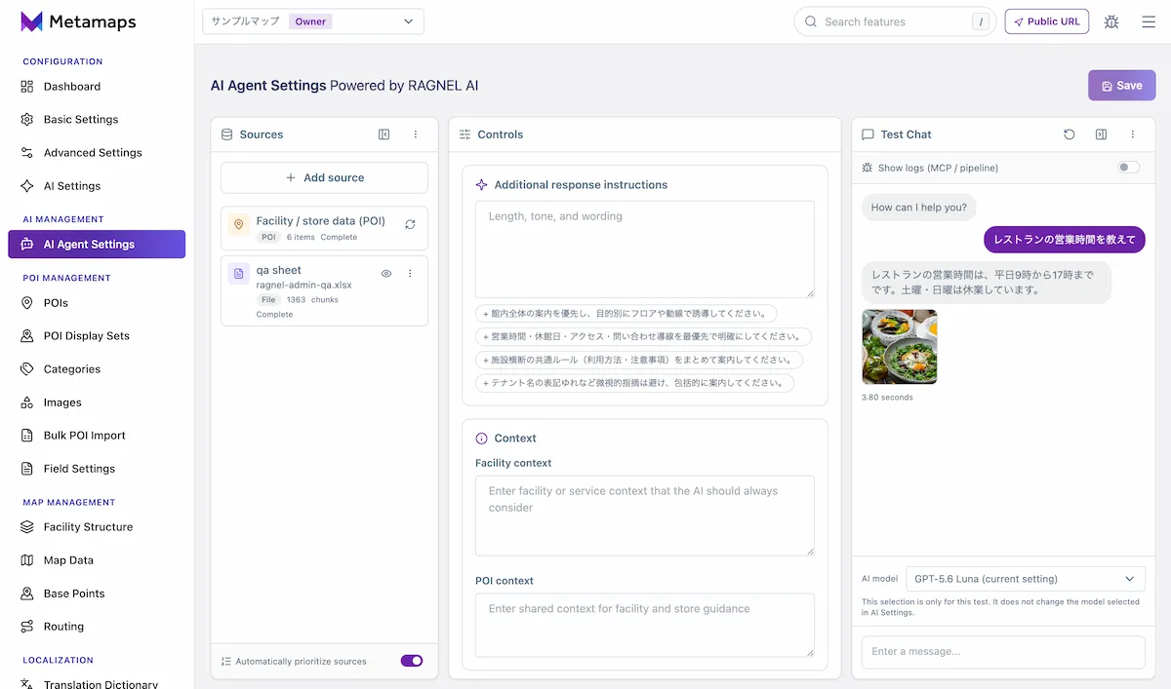This screenshot has width=1171, height=689.
Task: Reset the Test Chat conversation
Action: 1070,134
